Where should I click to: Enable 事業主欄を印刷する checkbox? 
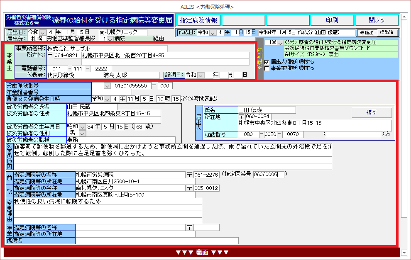click(x=267, y=68)
